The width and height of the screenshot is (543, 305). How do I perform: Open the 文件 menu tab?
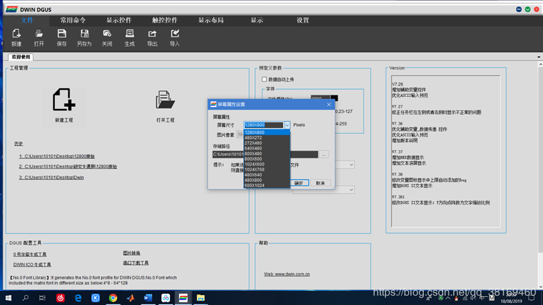pos(27,21)
